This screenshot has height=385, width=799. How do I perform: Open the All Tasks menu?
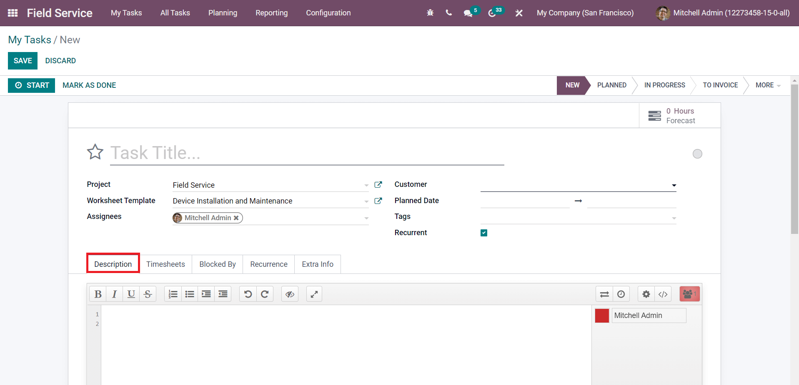[x=175, y=13]
